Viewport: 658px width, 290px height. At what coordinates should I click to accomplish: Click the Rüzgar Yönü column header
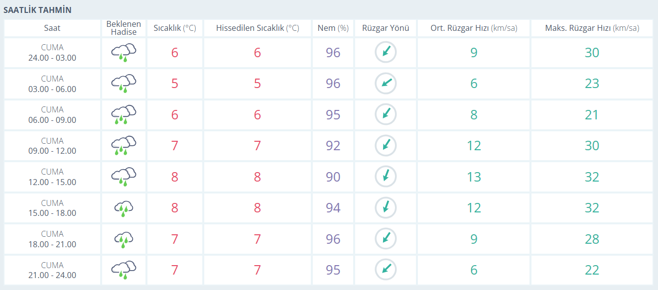pyautogui.click(x=386, y=28)
